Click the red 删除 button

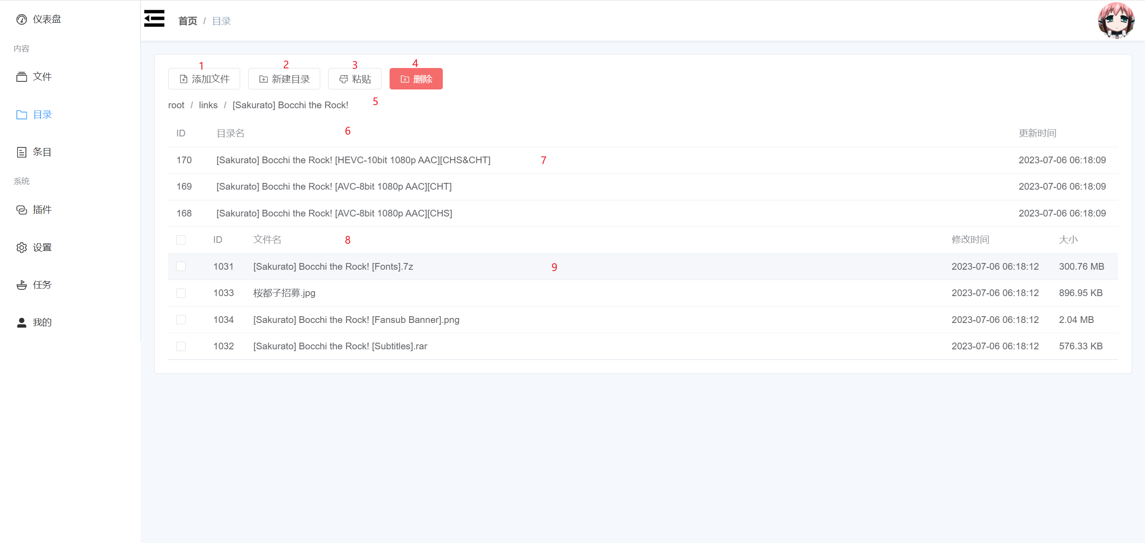click(416, 79)
